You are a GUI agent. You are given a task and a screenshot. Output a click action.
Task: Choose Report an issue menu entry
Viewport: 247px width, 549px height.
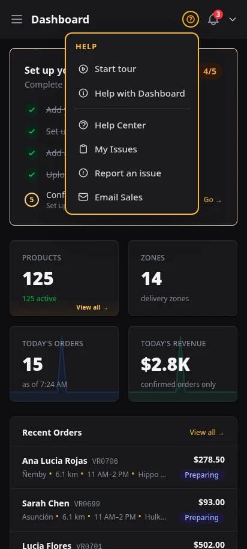132,173
